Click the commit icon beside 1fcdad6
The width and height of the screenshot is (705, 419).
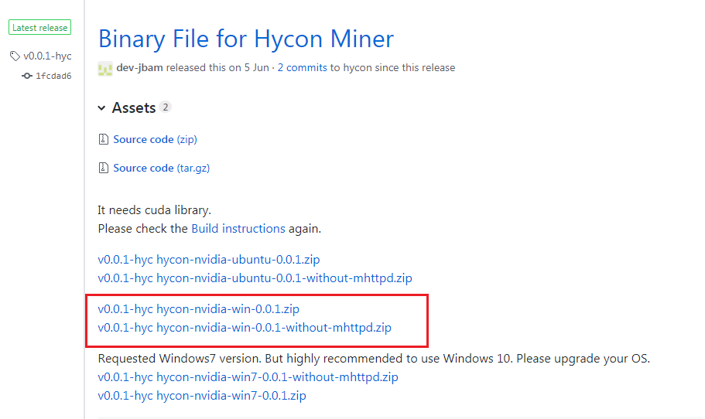(x=27, y=76)
